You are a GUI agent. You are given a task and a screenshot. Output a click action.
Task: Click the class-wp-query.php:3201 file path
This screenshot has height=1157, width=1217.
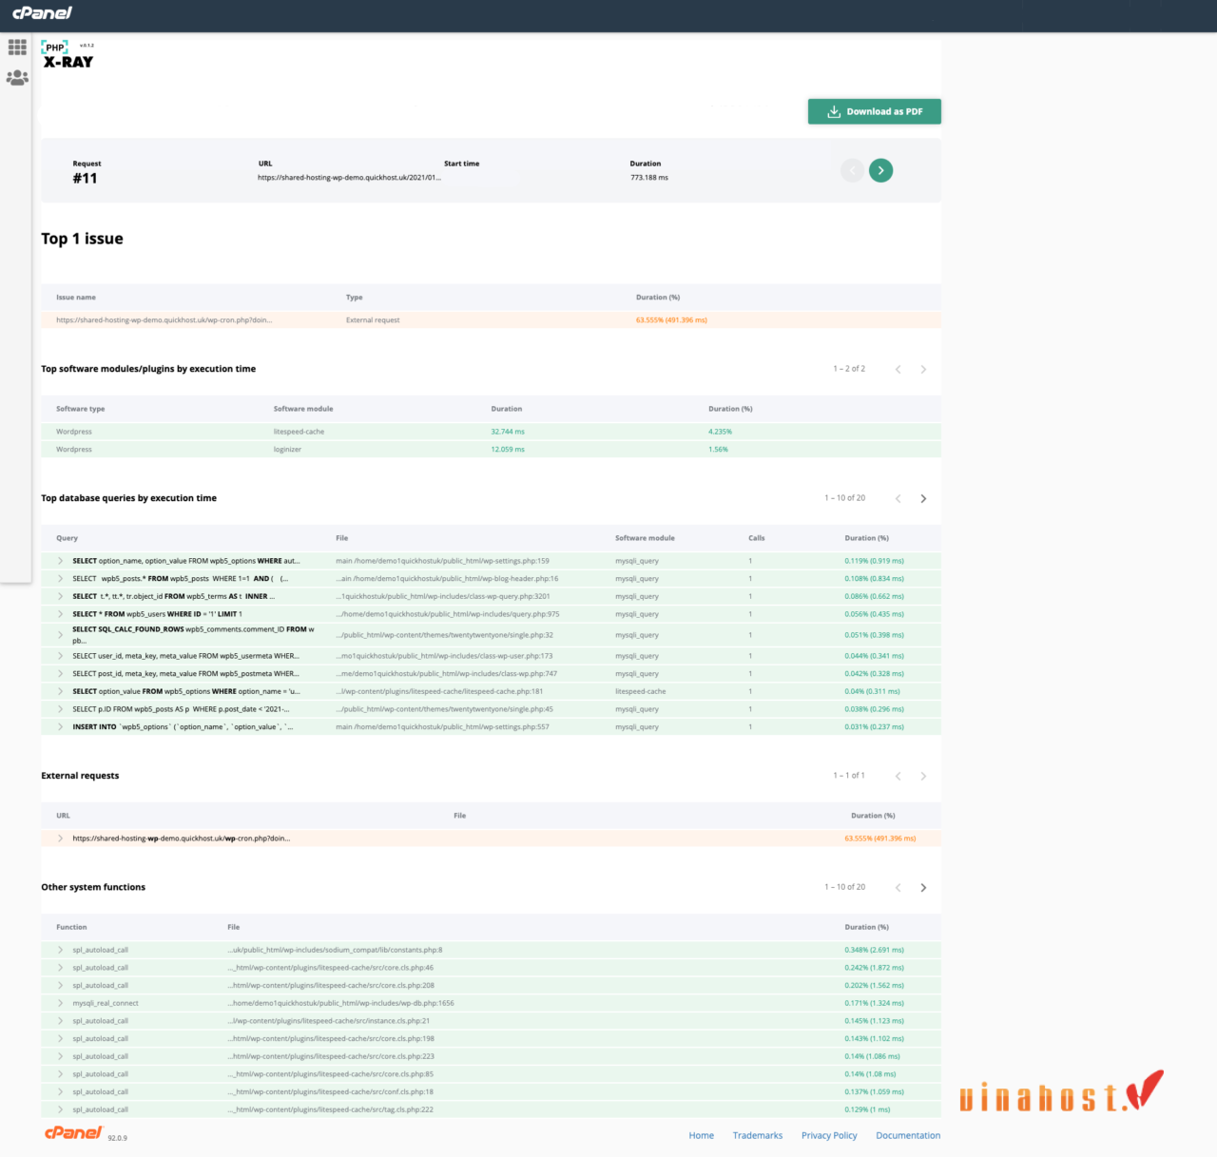pos(443,596)
